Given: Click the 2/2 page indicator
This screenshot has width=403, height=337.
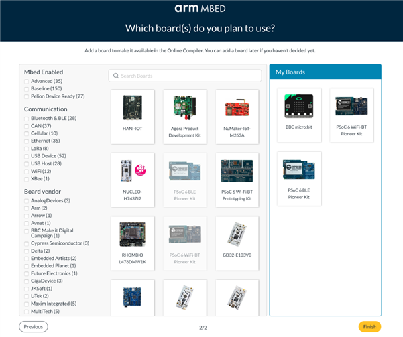Looking at the screenshot, I should (x=203, y=328).
